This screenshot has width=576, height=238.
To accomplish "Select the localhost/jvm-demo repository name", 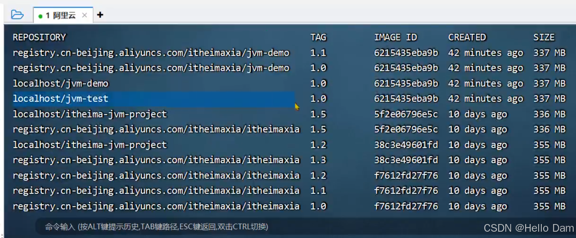I will [x=60, y=83].
